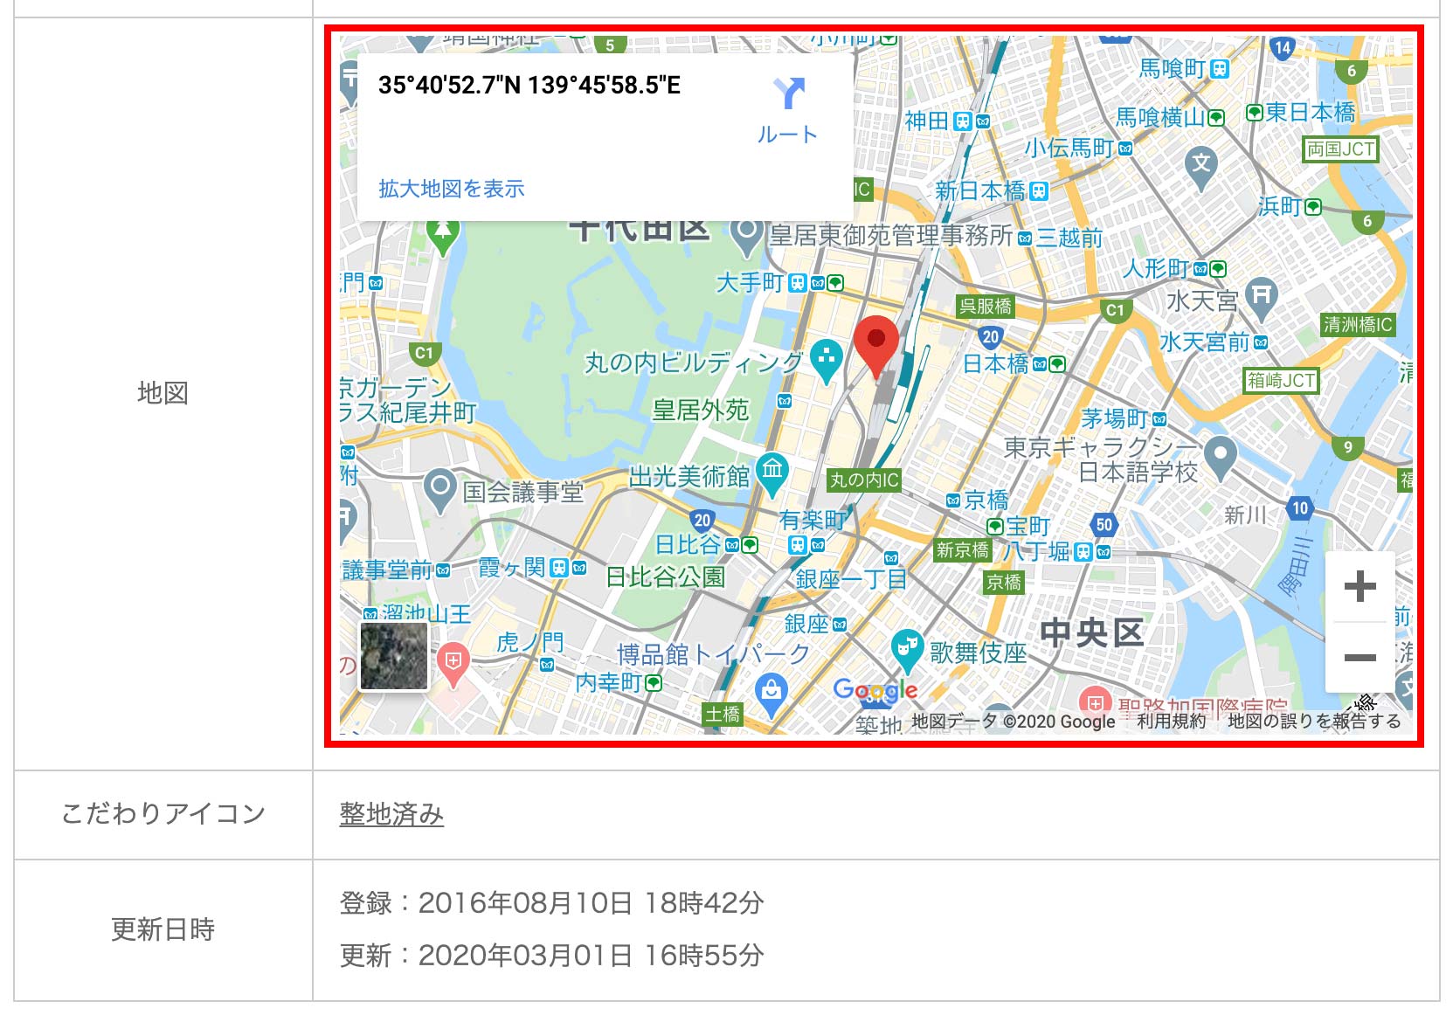
Task: Click the route directions arrow icon
Action: pyautogui.click(x=788, y=93)
